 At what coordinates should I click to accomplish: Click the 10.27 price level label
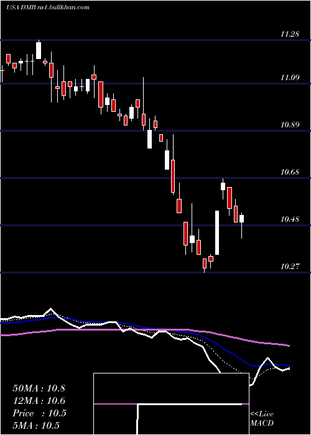point(290,267)
